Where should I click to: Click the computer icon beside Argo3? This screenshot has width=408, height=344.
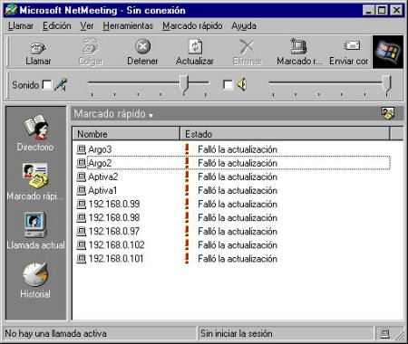coord(81,149)
